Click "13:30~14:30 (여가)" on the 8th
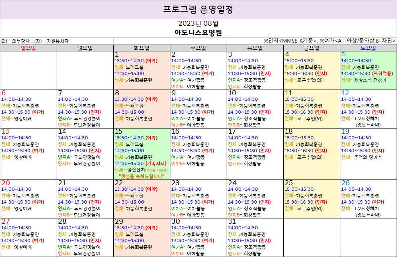Screen dimensions: 397x257 (x=136, y=100)
